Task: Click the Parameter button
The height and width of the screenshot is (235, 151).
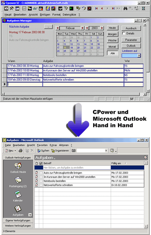Action: pyautogui.click(x=131, y=40)
